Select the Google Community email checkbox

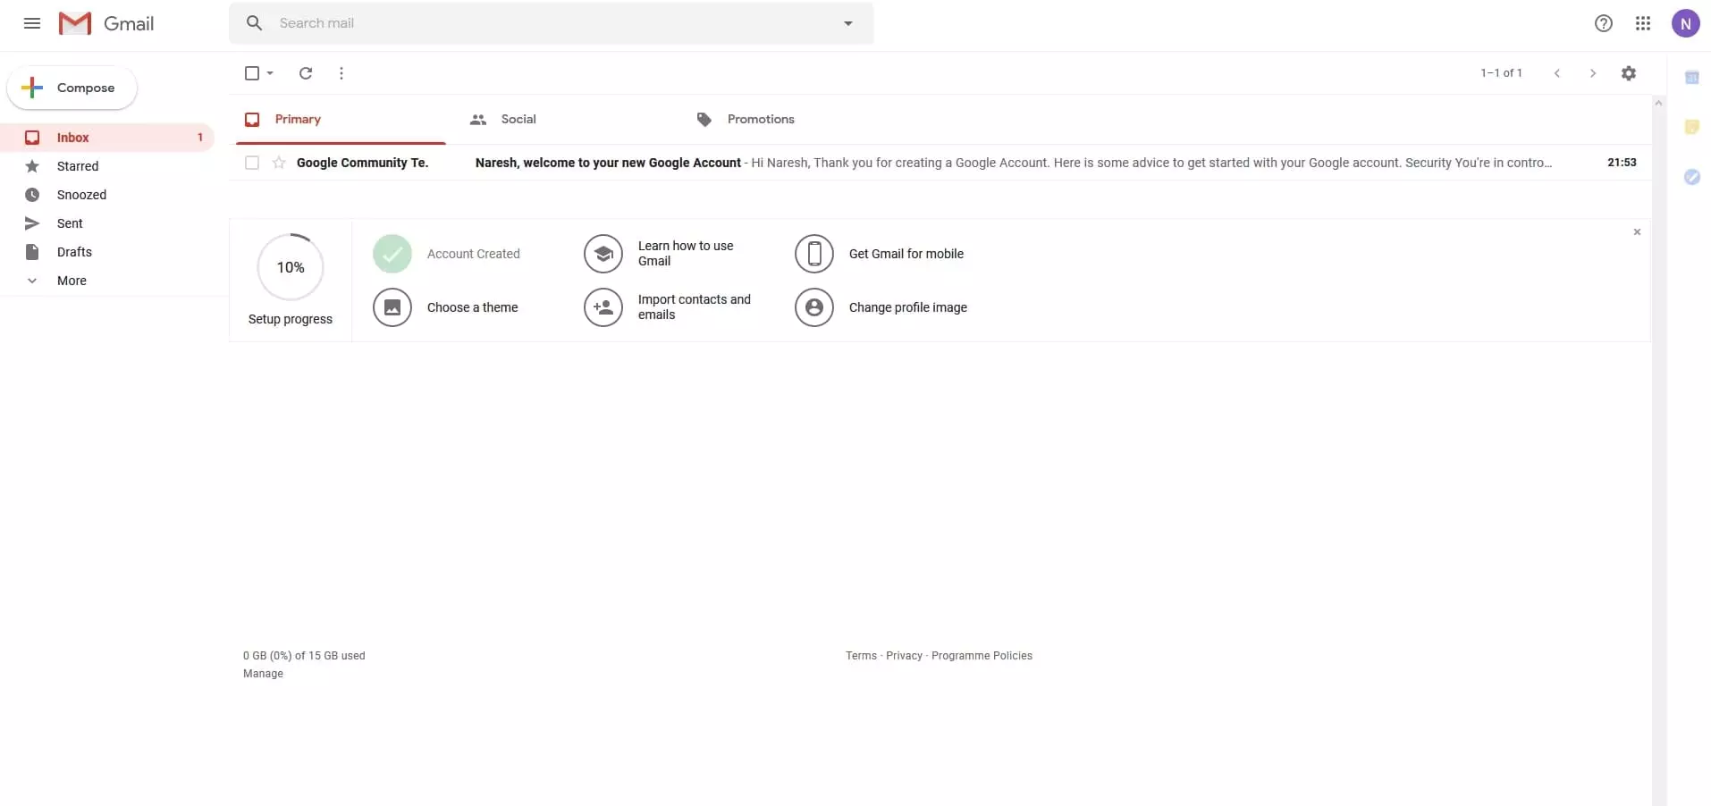click(252, 163)
